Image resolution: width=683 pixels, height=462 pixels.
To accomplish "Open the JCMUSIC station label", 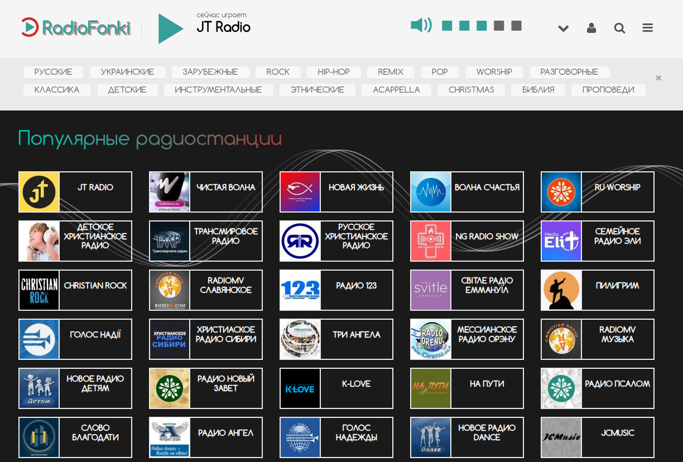I will 618,433.
